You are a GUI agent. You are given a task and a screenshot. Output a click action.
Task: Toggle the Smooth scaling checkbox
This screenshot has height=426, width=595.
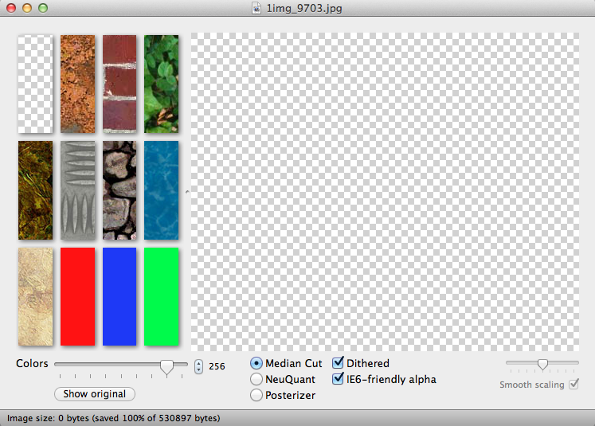(574, 384)
